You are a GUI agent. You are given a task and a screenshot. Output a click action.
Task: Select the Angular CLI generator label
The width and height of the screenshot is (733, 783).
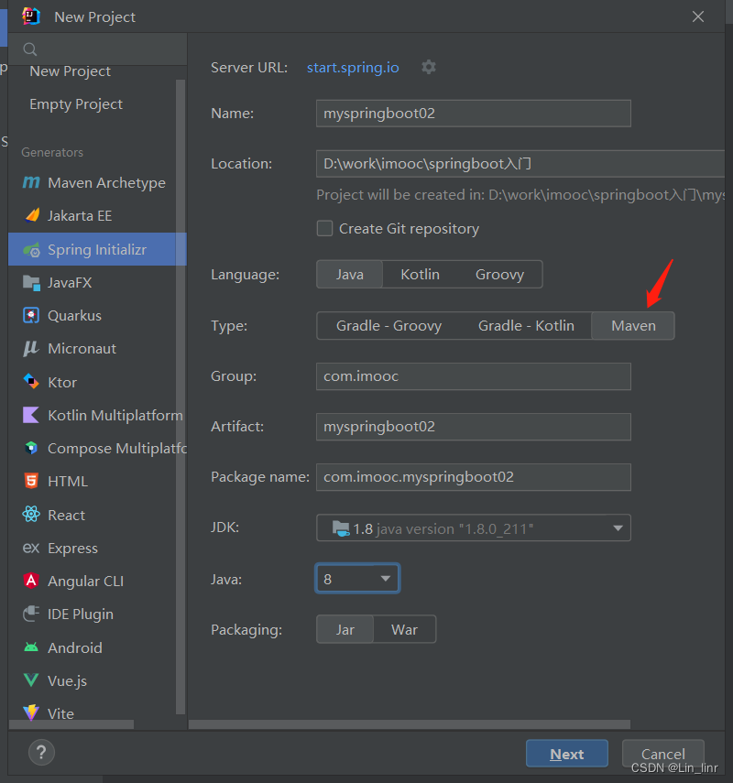[x=85, y=582]
